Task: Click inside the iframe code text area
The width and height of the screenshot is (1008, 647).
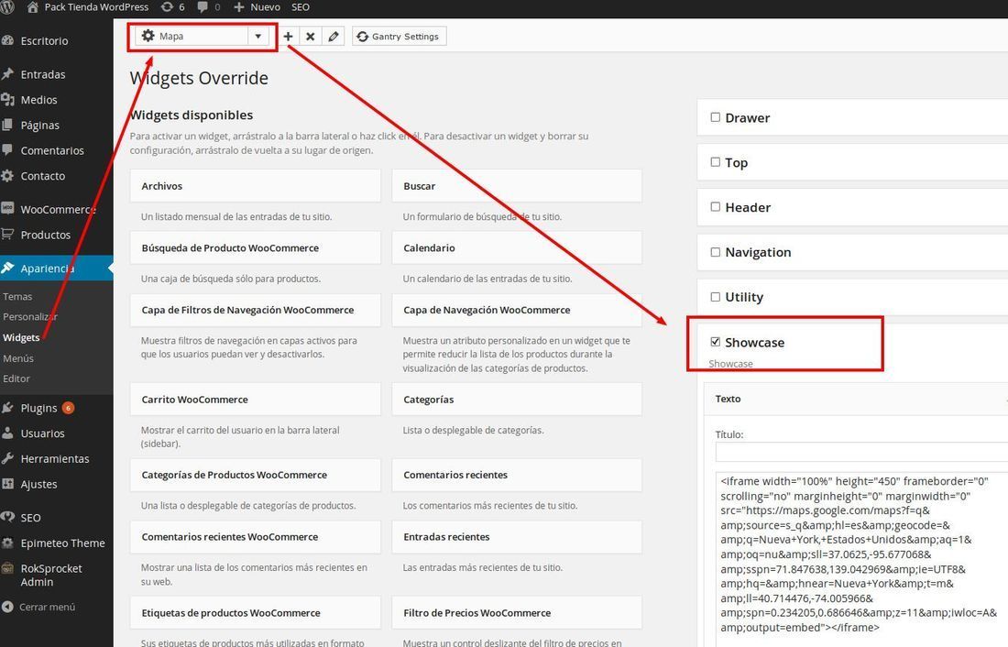Action: point(861,560)
